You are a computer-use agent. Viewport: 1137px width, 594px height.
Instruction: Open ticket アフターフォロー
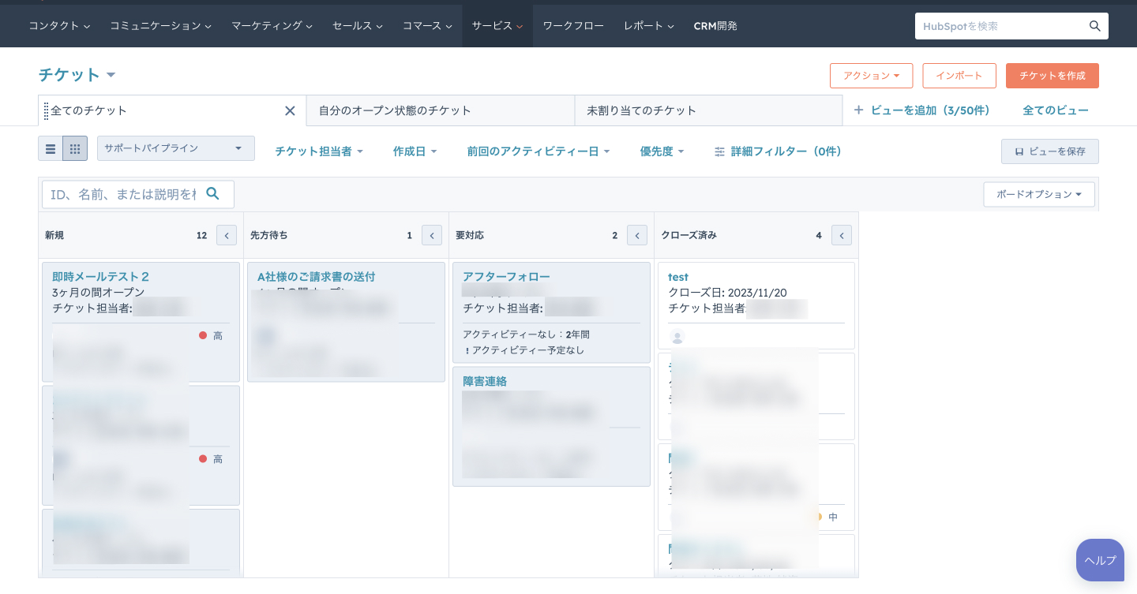[x=506, y=277]
